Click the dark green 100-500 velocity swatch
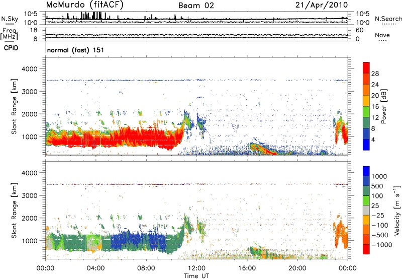The height and width of the screenshot is (279, 402). click(366, 191)
